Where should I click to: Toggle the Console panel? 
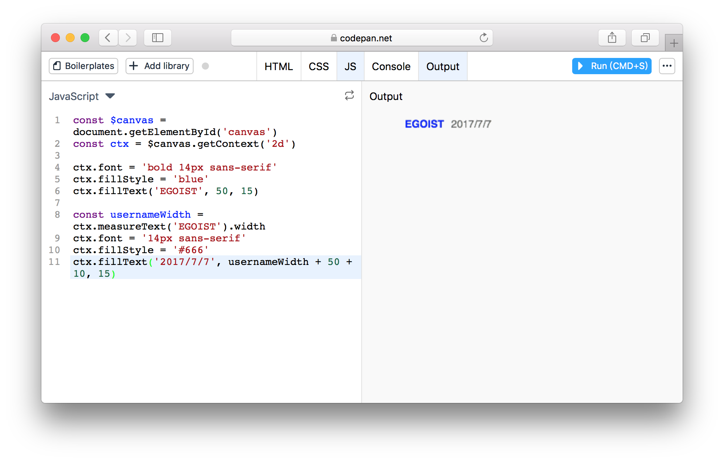[391, 66]
